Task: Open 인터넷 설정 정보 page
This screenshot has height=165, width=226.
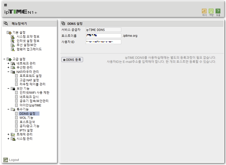Action: point(28,41)
